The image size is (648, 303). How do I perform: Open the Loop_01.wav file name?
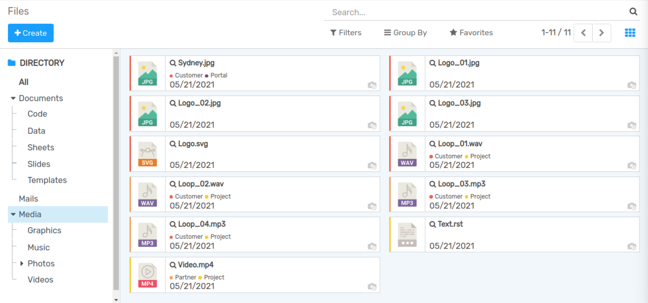tap(460, 144)
